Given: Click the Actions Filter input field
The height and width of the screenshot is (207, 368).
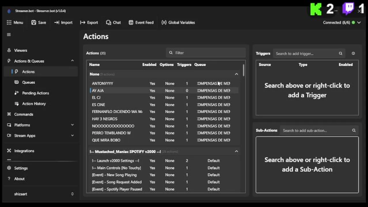Looking at the screenshot, I should pos(206,53).
